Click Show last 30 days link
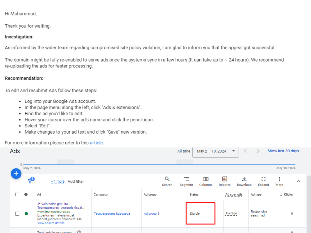 pyautogui.click(x=283, y=151)
